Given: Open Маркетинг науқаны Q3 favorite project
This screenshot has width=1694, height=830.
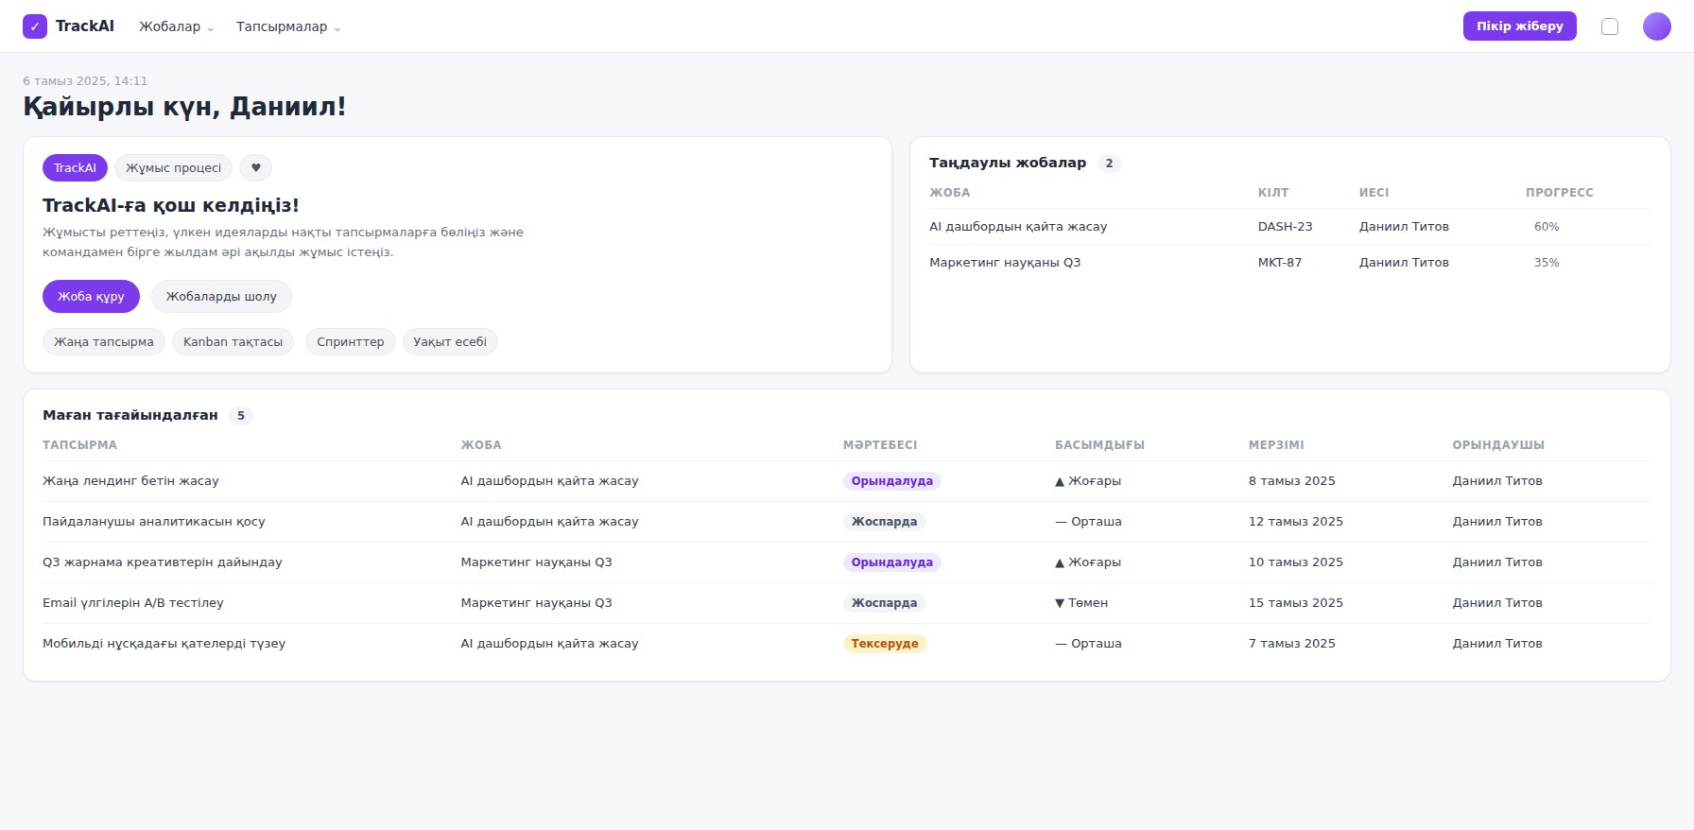Looking at the screenshot, I should [1005, 263].
